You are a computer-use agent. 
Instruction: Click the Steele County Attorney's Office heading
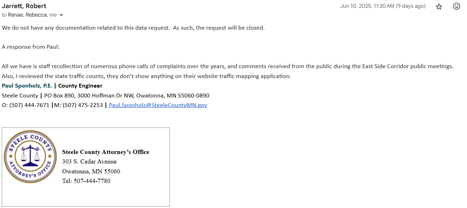pos(106,152)
